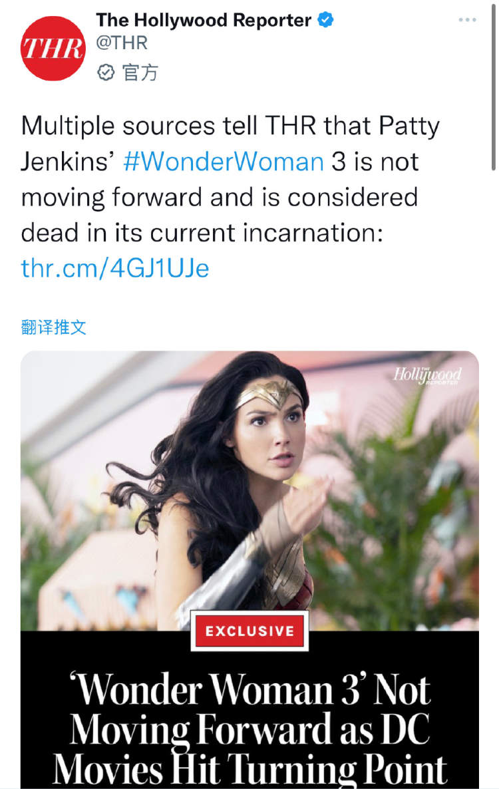Click the official account badge icon
Image resolution: width=499 pixels, height=789 pixels.
tap(106, 73)
